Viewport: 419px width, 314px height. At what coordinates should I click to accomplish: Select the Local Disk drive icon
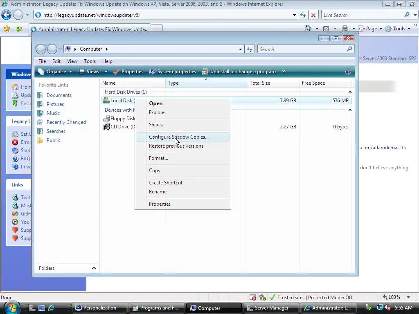tap(106, 101)
